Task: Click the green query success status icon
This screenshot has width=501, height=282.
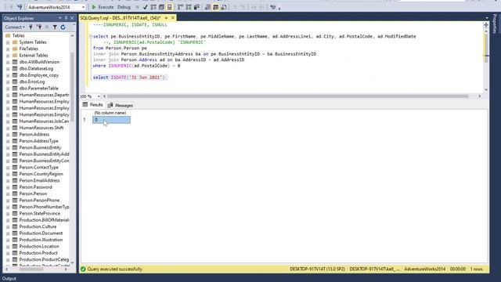Action: pyautogui.click(x=83, y=269)
